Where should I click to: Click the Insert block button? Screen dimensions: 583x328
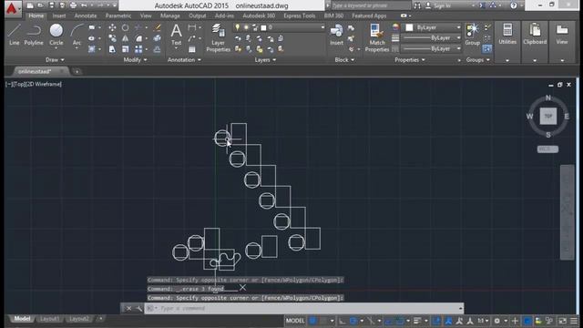(x=336, y=35)
